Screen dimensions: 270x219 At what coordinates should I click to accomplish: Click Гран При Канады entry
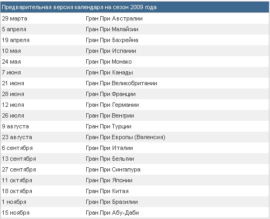click(109, 72)
